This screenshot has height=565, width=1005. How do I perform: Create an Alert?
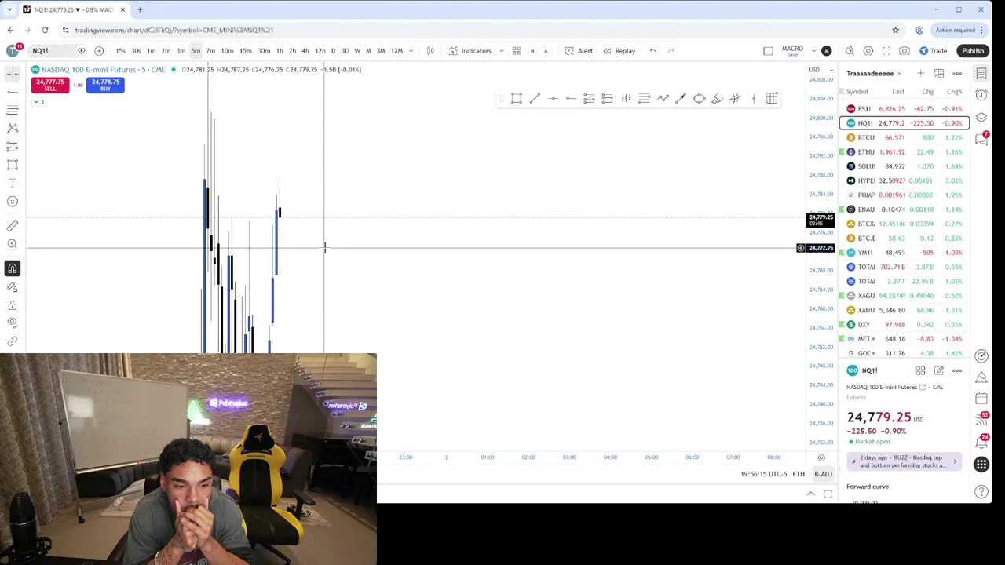(579, 51)
